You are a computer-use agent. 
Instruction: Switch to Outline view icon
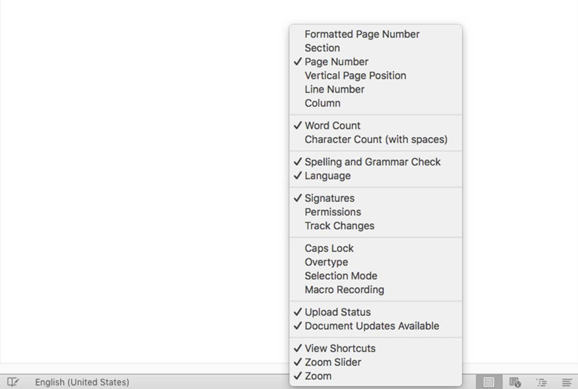click(542, 382)
